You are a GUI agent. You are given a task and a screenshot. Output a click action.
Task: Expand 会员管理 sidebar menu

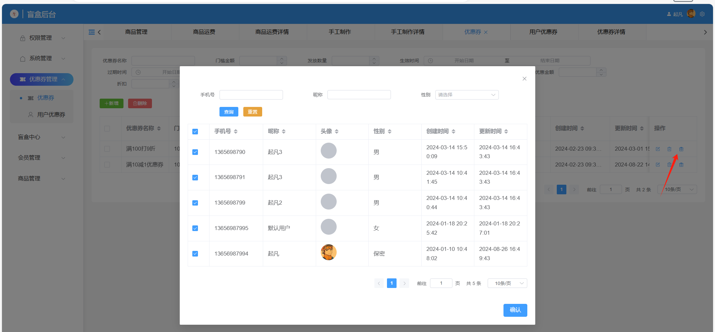click(x=42, y=158)
